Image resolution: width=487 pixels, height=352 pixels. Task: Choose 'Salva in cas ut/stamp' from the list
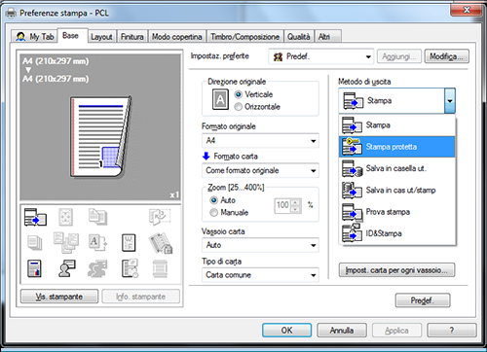tap(397, 191)
